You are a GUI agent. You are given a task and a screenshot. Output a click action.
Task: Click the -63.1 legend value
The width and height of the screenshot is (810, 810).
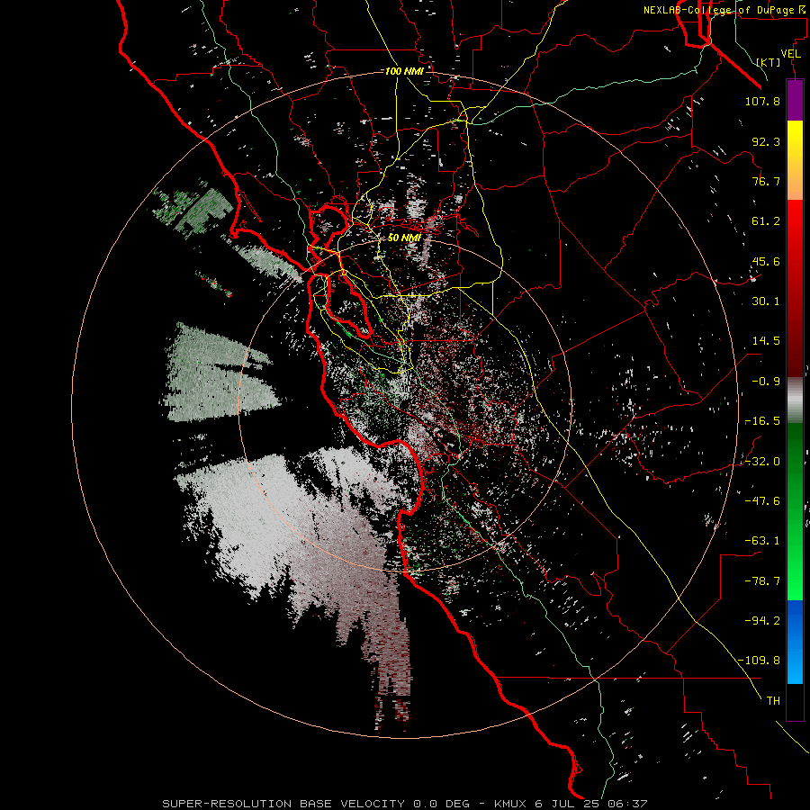[762, 541]
